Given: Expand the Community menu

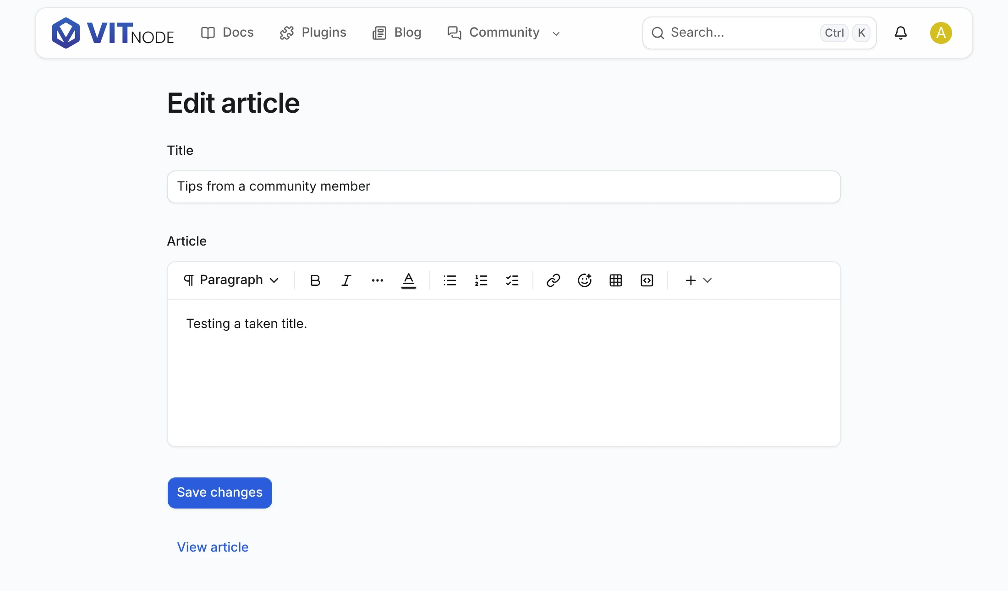Looking at the screenshot, I should (504, 33).
